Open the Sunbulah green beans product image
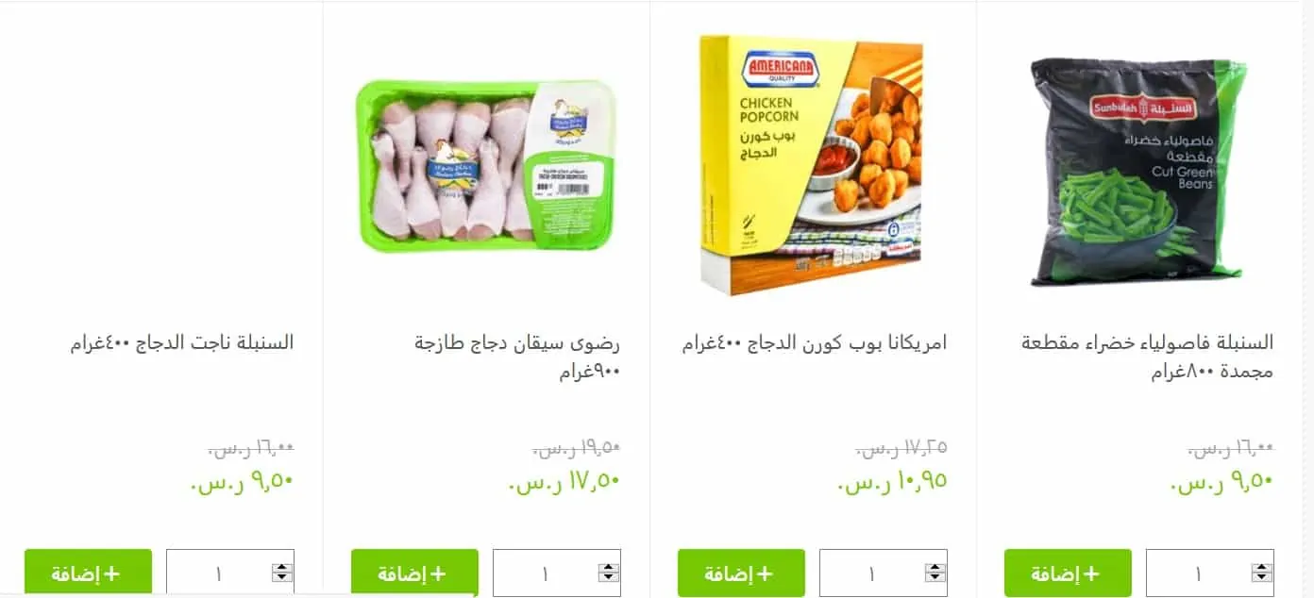 click(x=1138, y=172)
